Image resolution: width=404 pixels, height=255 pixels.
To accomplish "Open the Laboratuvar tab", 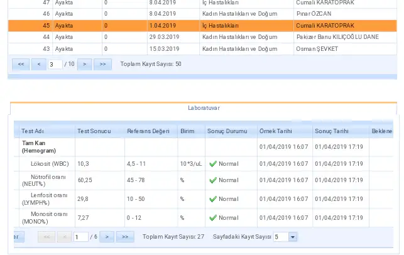I will click(x=204, y=107).
